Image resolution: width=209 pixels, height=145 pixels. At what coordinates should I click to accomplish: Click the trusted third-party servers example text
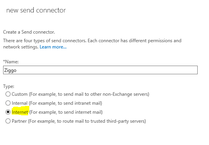tap(87, 121)
